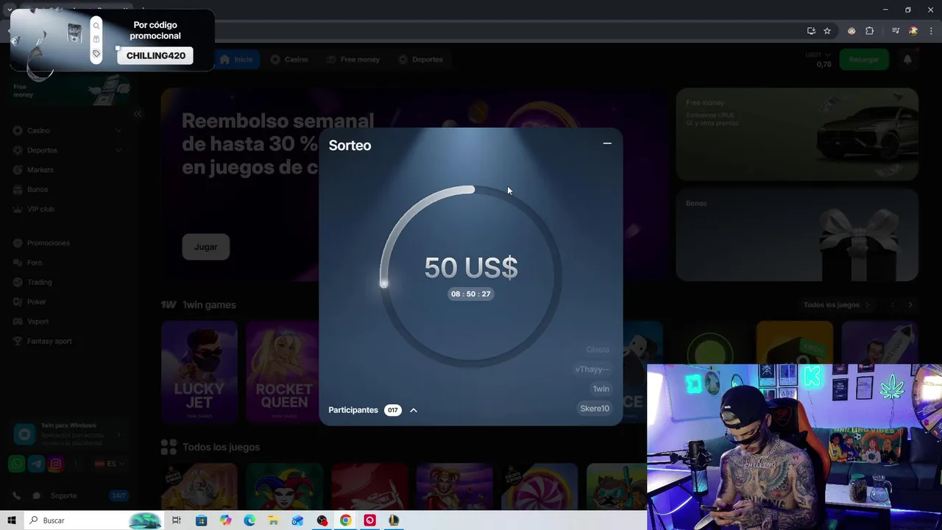
Task: Open the Instagram social icon
Action: 56,464
